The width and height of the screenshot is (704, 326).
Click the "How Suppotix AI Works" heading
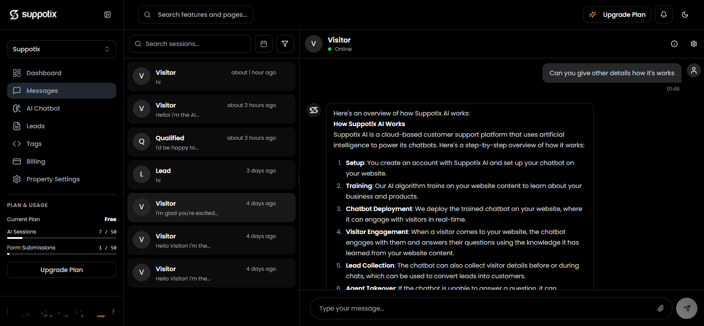coord(369,124)
